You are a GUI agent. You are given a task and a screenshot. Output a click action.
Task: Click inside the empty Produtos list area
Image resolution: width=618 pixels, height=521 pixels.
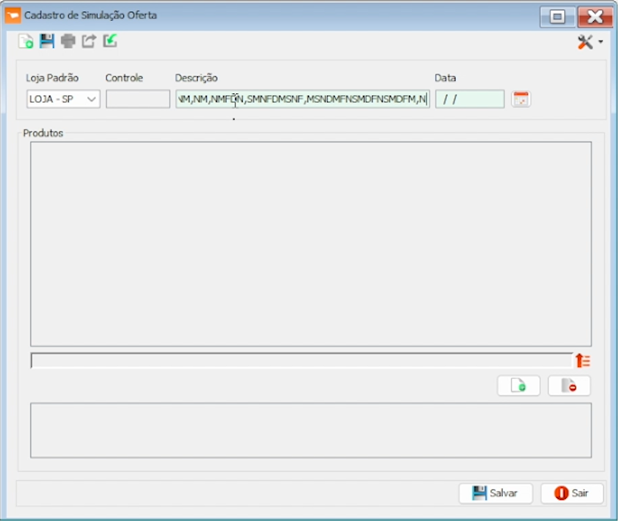pos(310,243)
